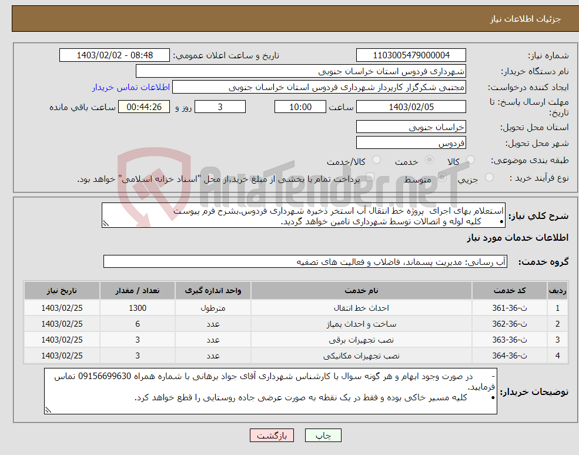Select the خدمت radio button
The image size is (579, 455).
[429, 160]
